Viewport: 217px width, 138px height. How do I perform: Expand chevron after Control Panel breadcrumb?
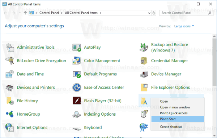coord(62,13)
